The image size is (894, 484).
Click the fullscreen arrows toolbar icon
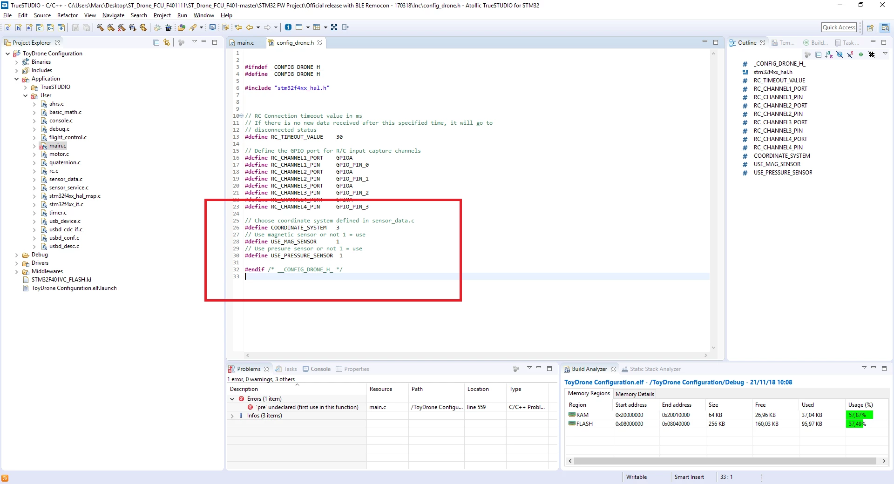(334, 27)
